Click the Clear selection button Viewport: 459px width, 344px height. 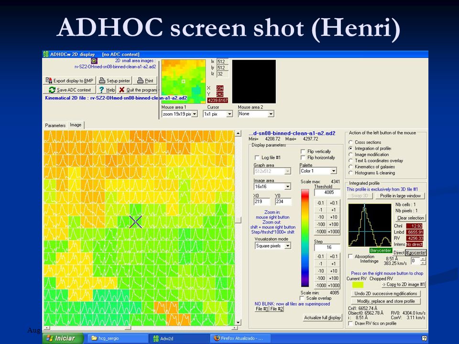(x=410, y=218)
